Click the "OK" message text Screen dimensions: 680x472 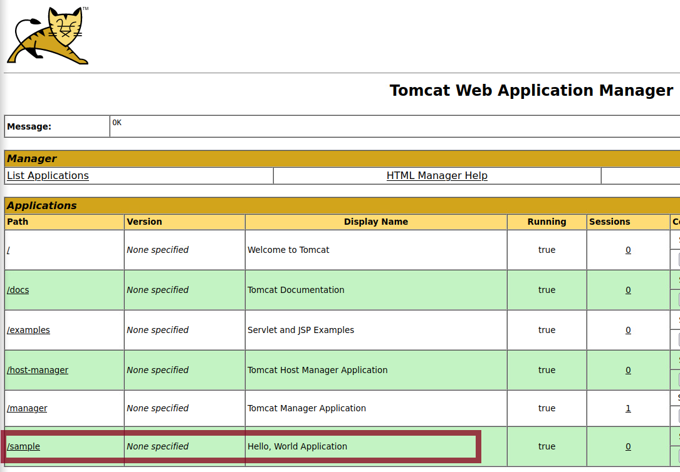click(x=117, y=123)
